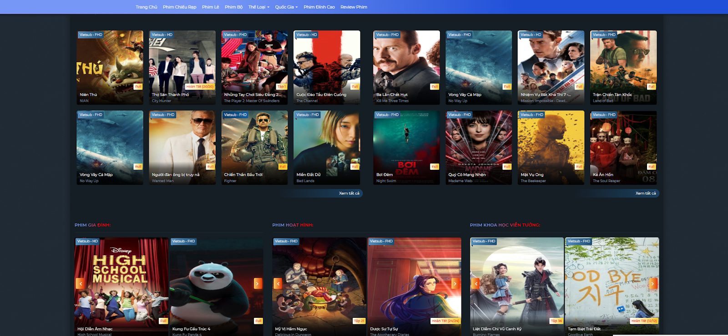Open Cuộc Đào Tẩu Điên Cuồng poster

tap(327, 67)
